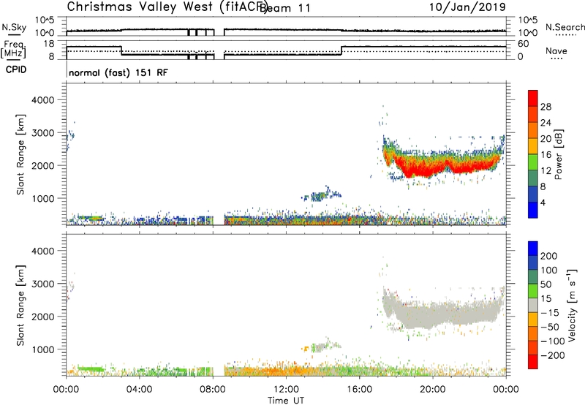Click the '−50' label on Velocity colorbar
The image size is (585, 405).
[550, 327]
